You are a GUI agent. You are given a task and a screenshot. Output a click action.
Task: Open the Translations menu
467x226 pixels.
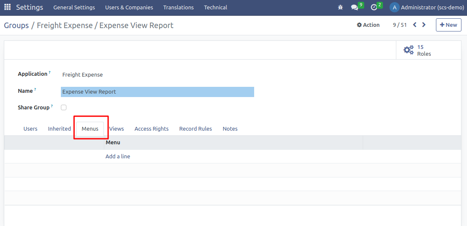[178, 7]
